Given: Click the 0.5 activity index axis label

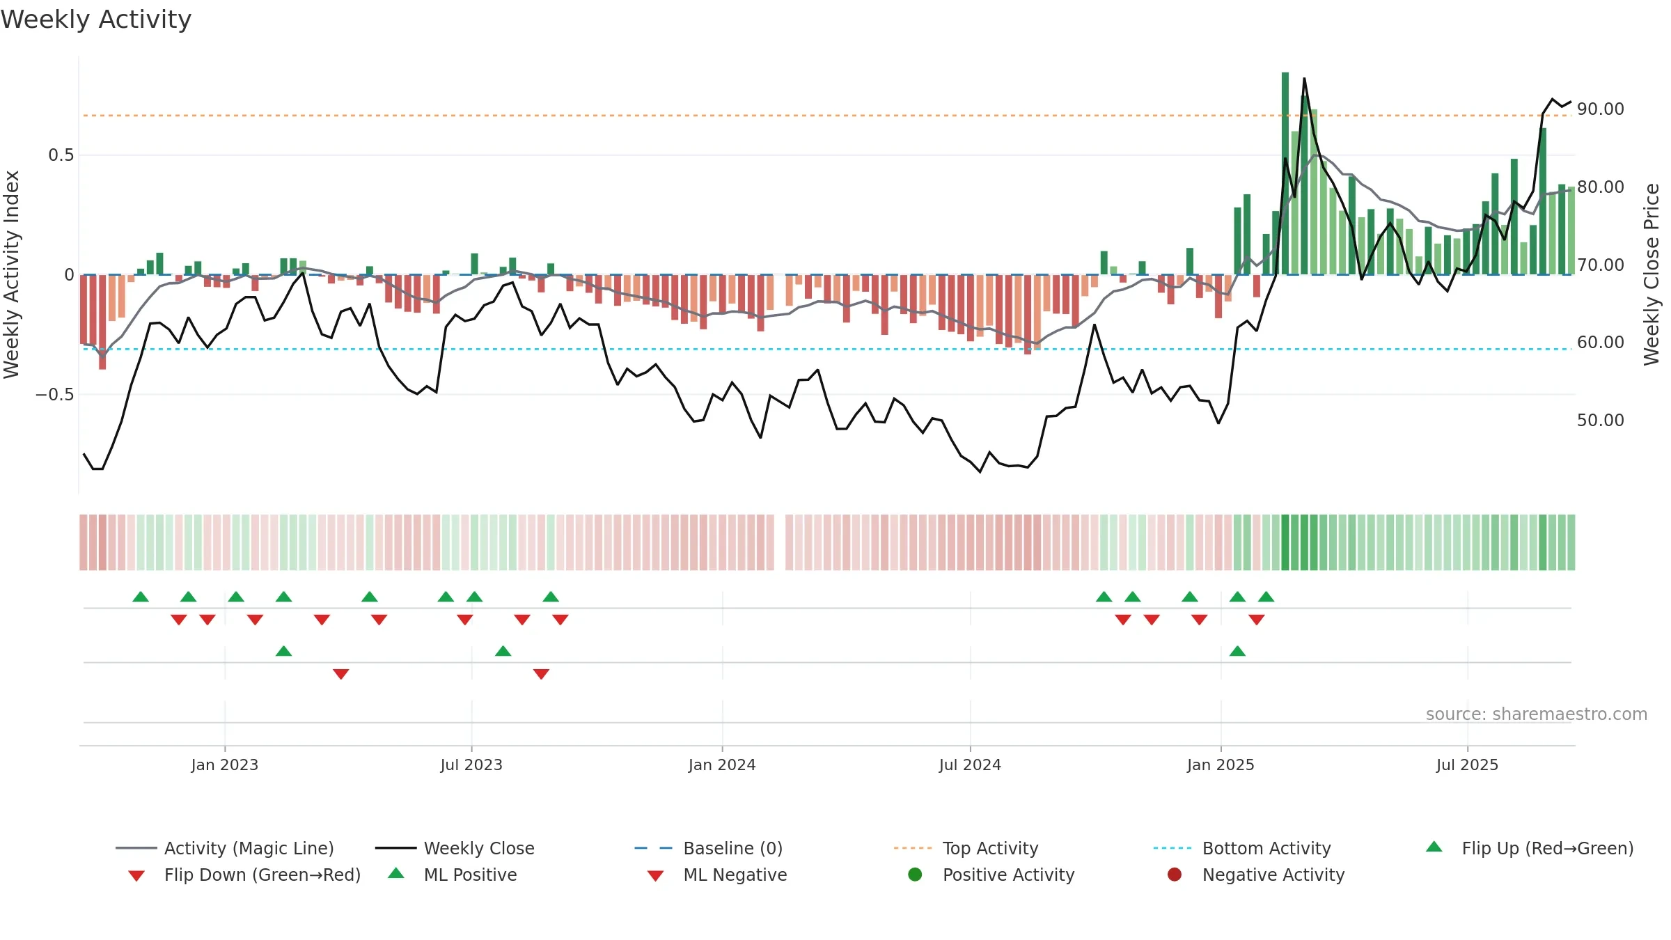Looking at the screenshot, I should coord(61,155).
